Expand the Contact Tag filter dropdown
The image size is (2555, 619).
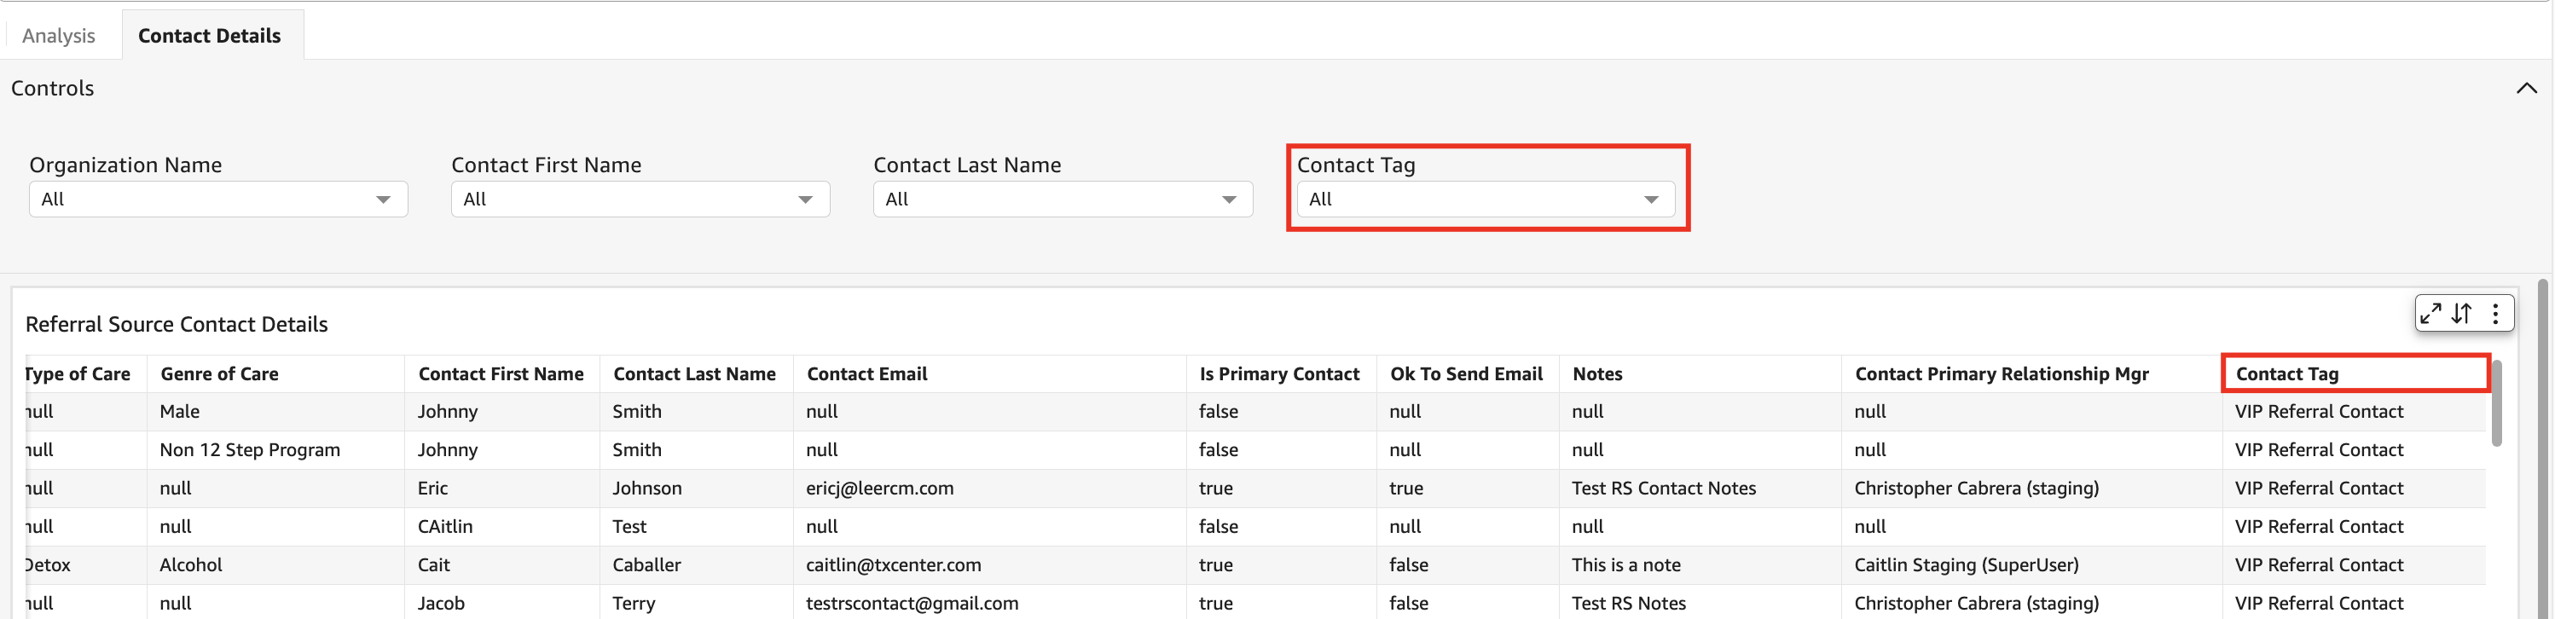coord(1485,200)
